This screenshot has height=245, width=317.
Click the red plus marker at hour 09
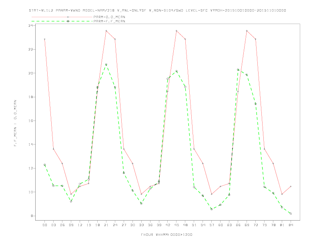71,194
